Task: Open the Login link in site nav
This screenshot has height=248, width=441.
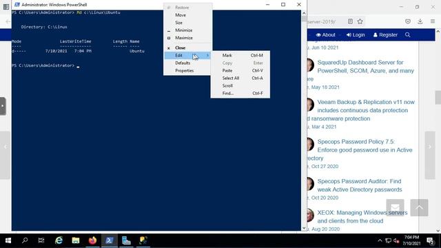Action: tap(356, 35)
